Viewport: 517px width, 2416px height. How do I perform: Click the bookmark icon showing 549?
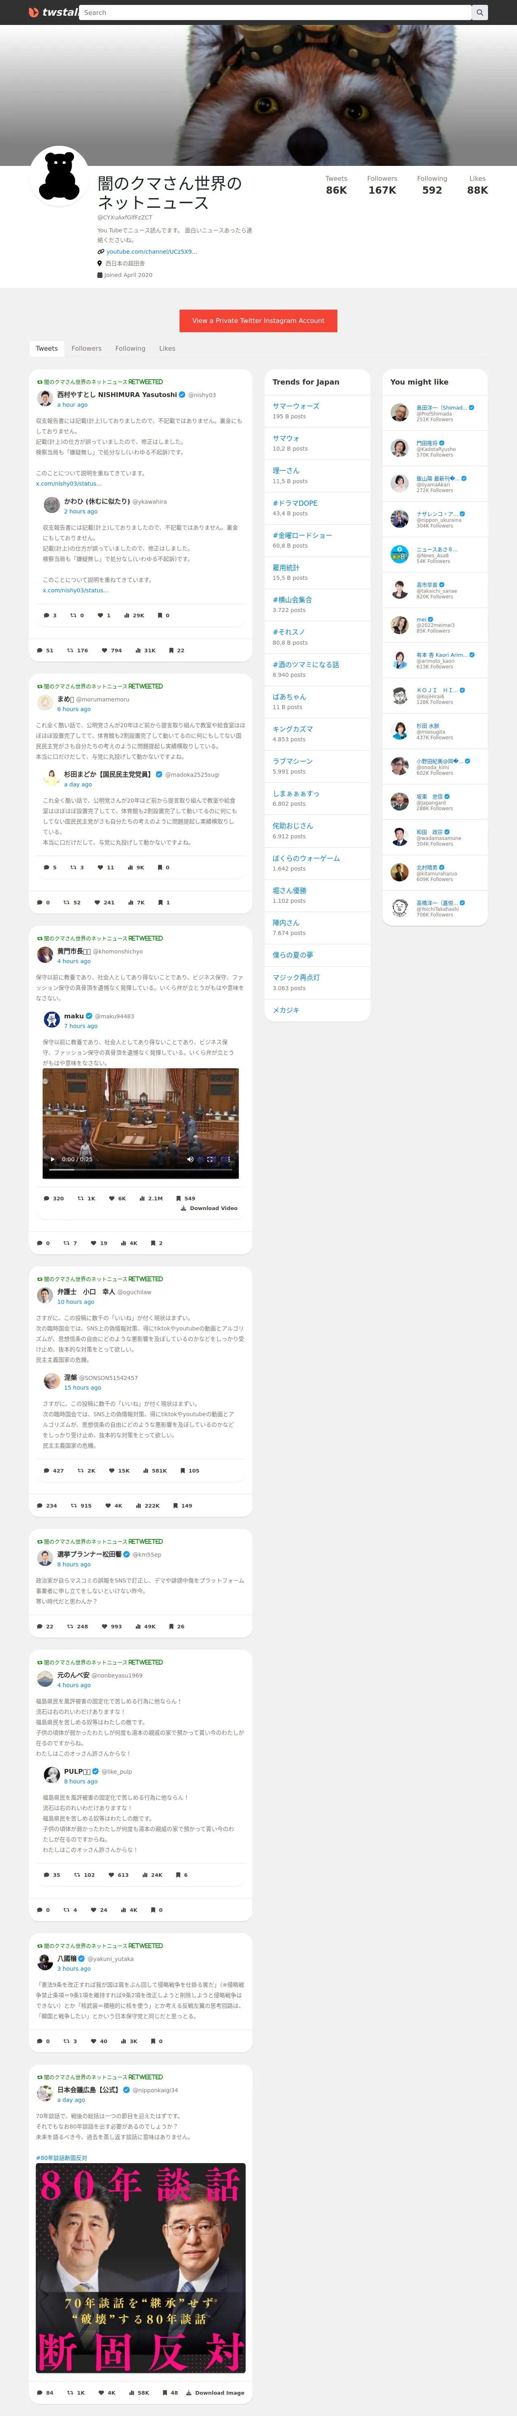point(179,1199)
